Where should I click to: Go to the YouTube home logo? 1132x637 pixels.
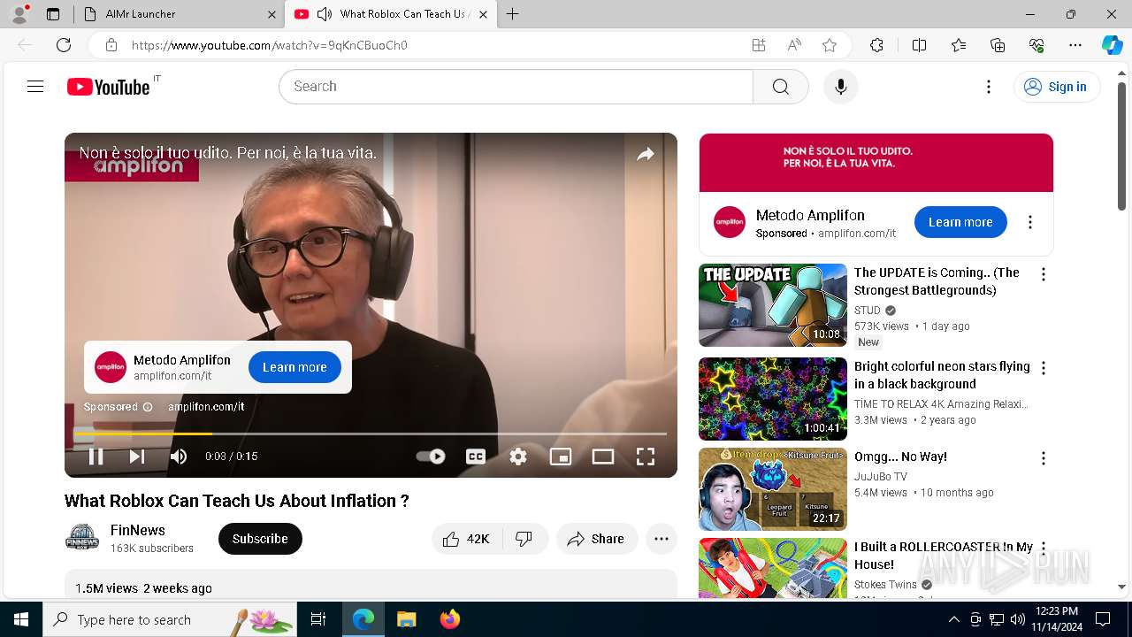(109, 87)
